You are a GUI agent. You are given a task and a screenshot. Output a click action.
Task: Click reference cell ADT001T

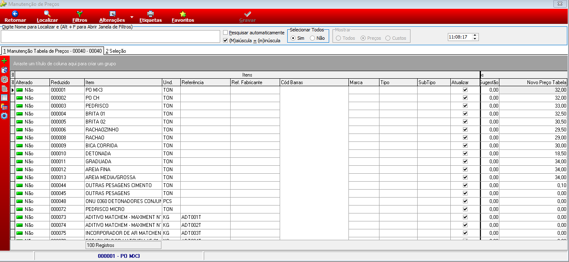point(205,217)
